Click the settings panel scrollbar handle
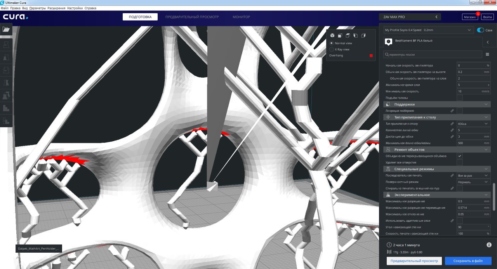497x269 pixels. (x=494, y=196)
